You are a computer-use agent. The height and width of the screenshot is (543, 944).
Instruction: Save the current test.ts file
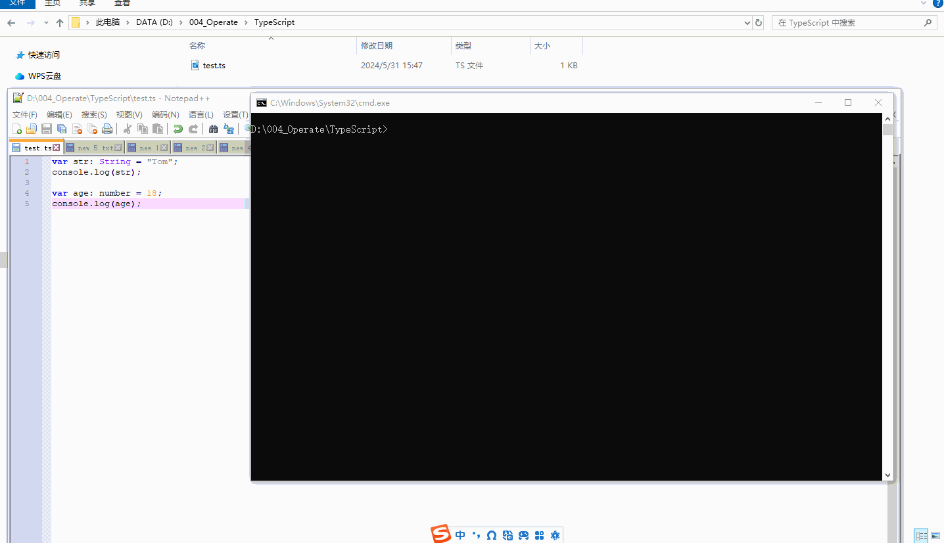pos(46,129)
